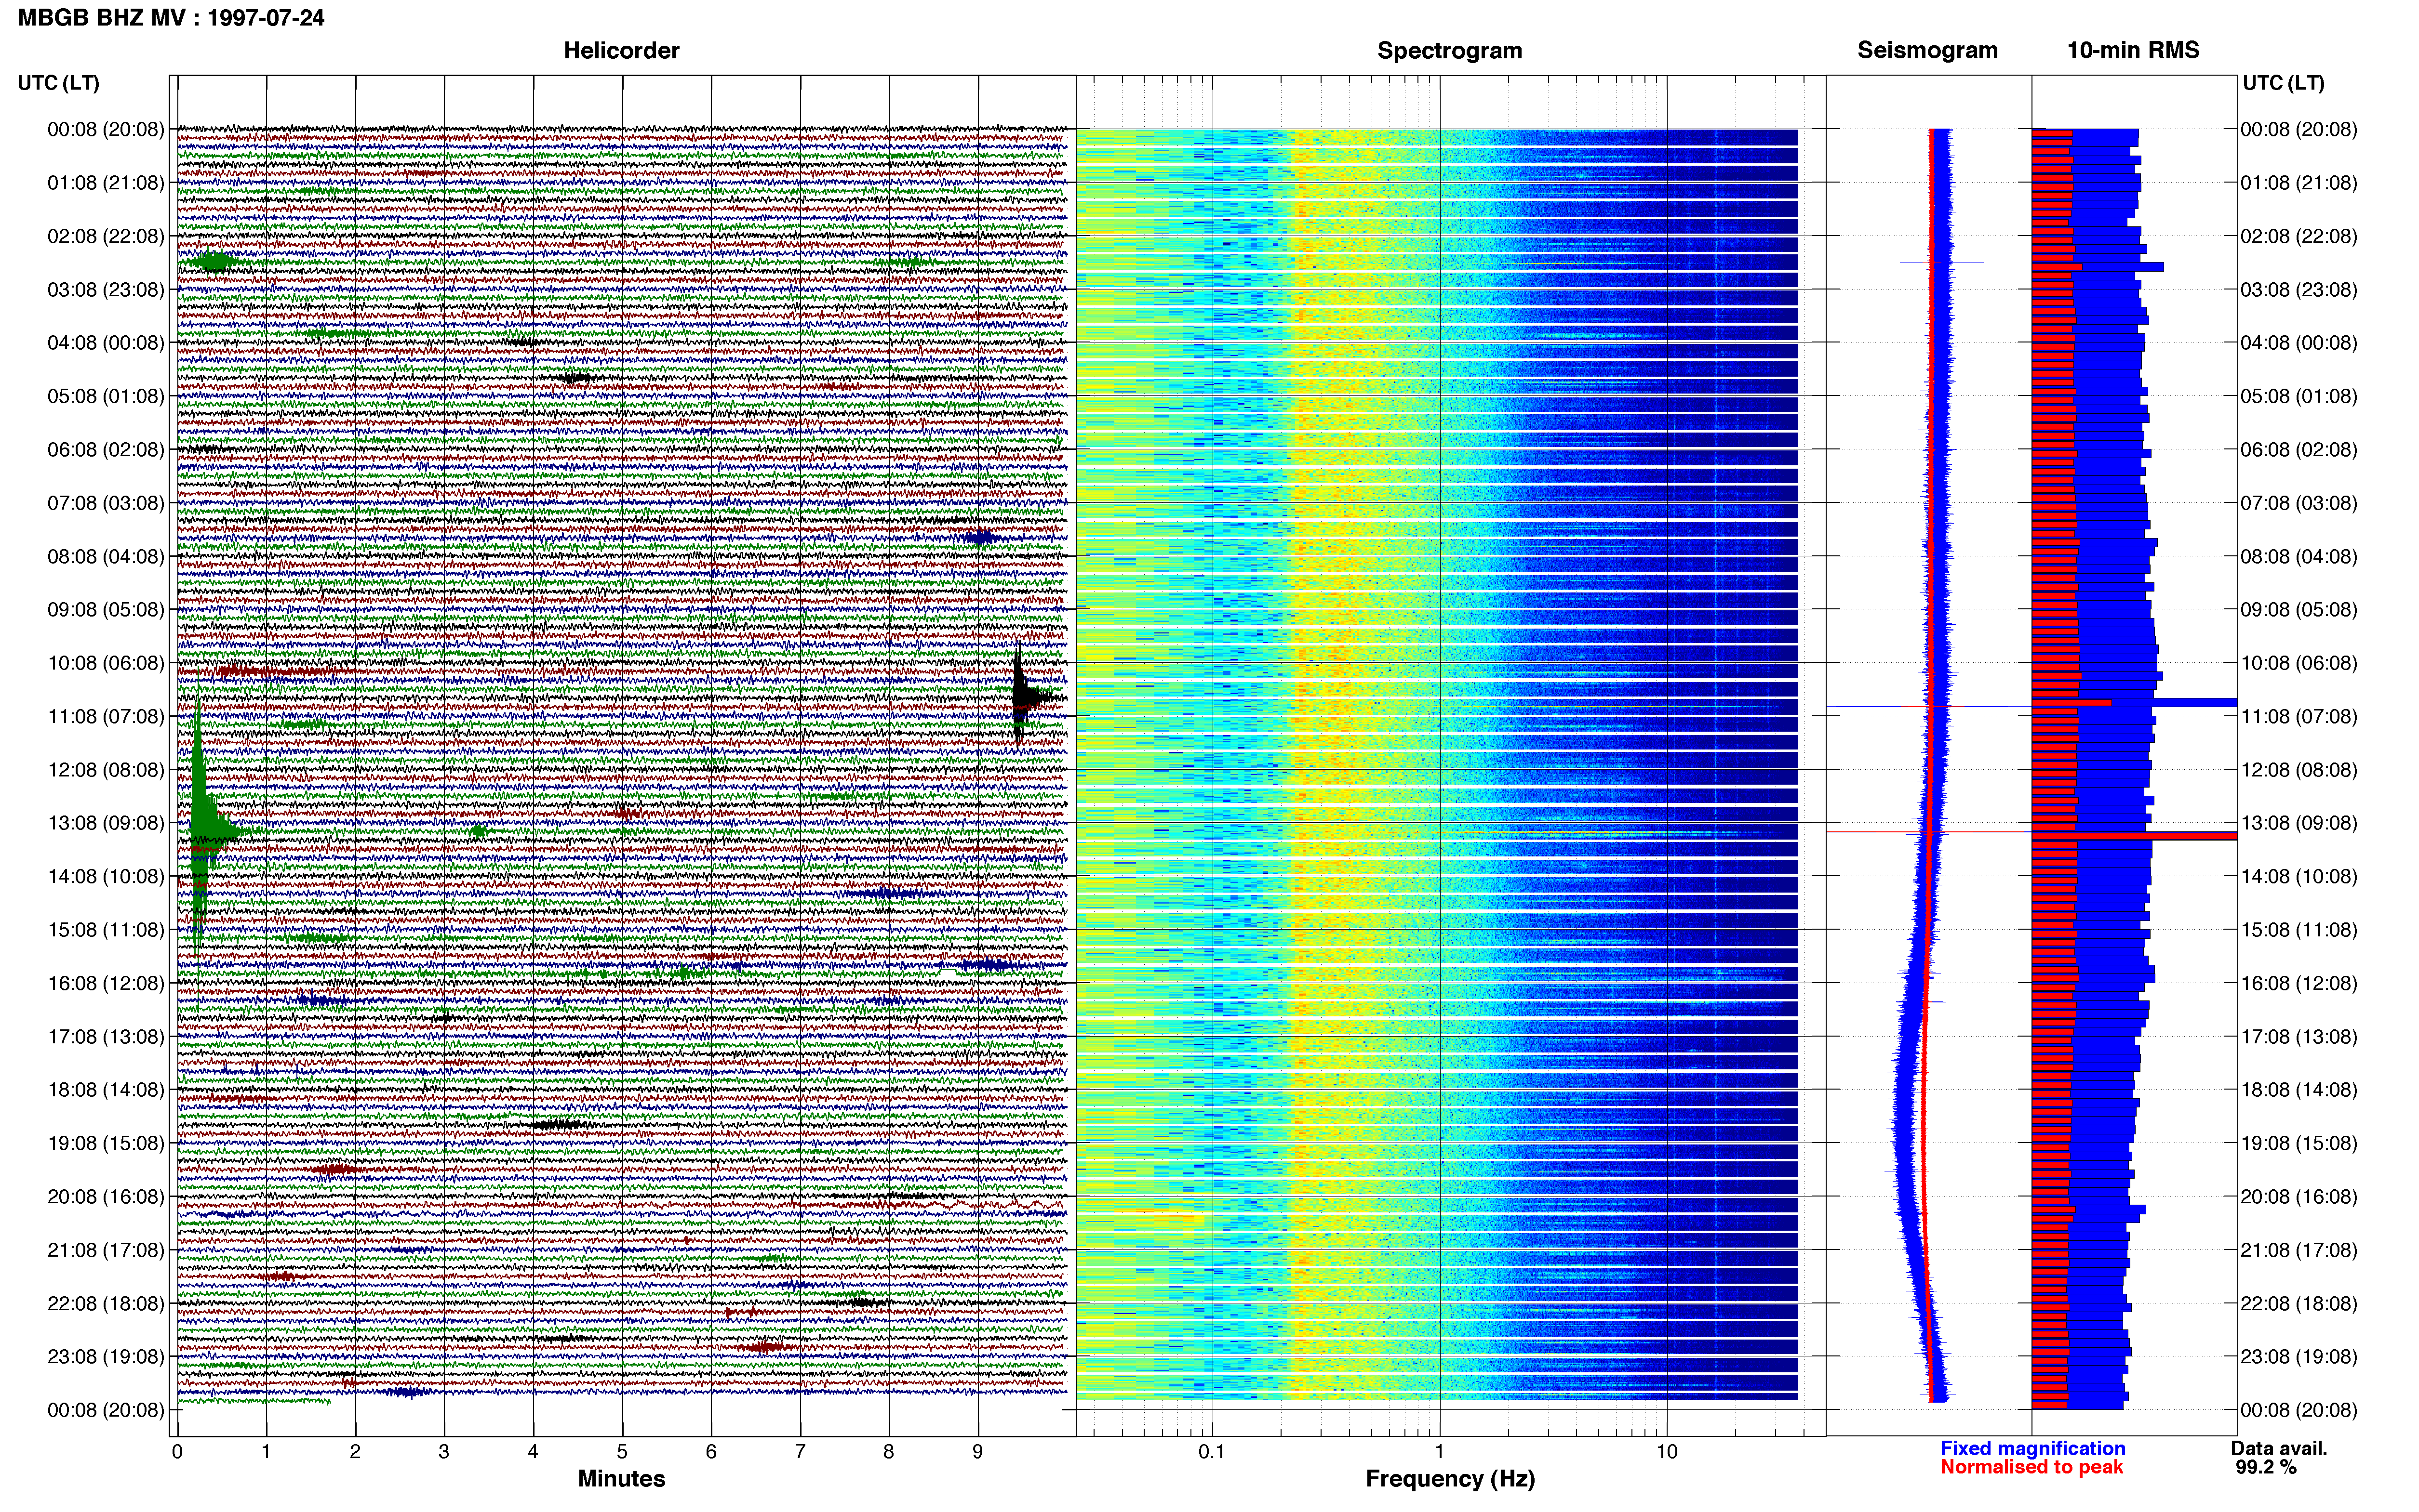This screenshot has height=1512, width=2419.
Task: Click the 'Frequency (Hz)' axis label
Action: (x=1450, y=1479)
